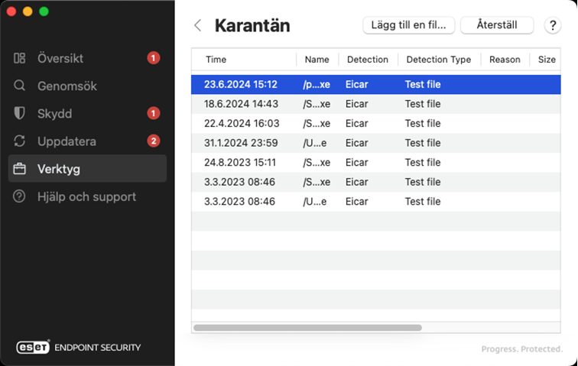Viewport: 578px width, 366px height.
Task: Click the green full-screen window button
Action: 44,11
